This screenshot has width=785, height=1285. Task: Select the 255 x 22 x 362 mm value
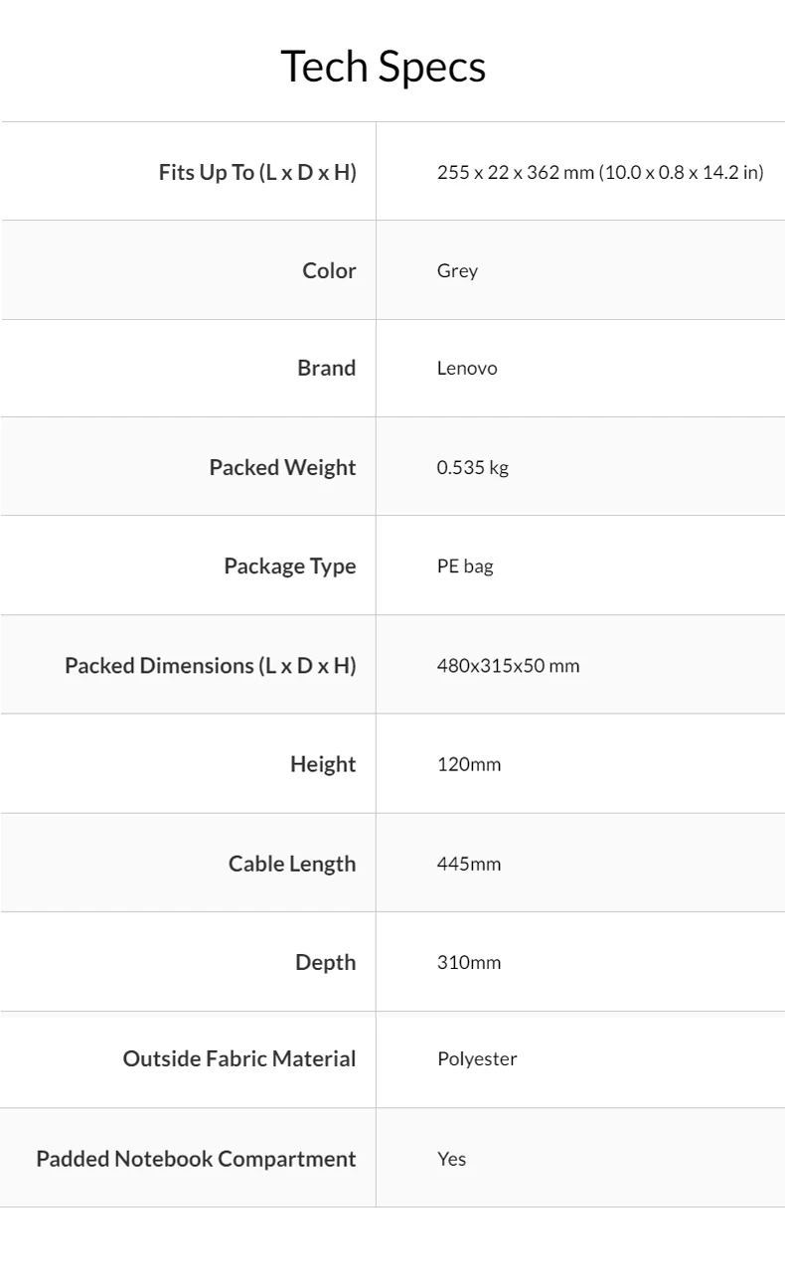pyautogui.click(x=600, y=172)
